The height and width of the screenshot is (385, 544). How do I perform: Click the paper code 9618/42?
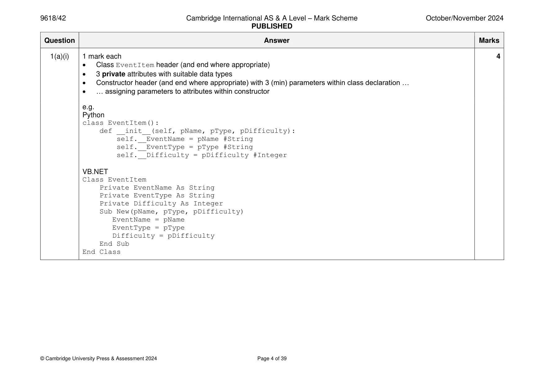(x=53, y=18)
